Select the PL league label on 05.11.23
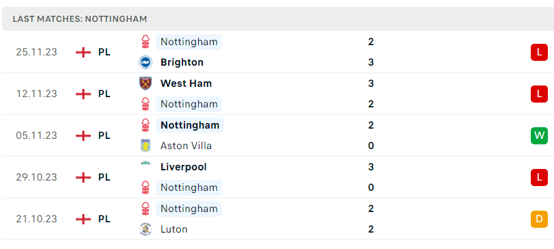This screenshot has height=249, width=554. [105, 135]
